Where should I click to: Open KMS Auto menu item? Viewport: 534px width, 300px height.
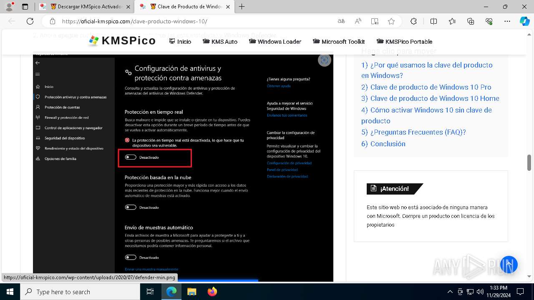220,42
